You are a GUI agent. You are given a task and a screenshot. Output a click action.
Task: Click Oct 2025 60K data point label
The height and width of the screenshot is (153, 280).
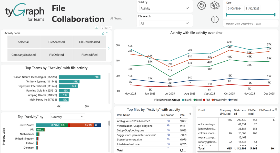coord(229,42)
